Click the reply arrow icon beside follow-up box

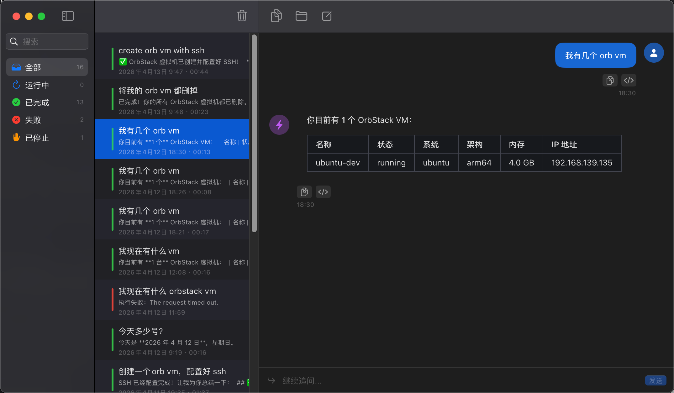coord(271,380)
